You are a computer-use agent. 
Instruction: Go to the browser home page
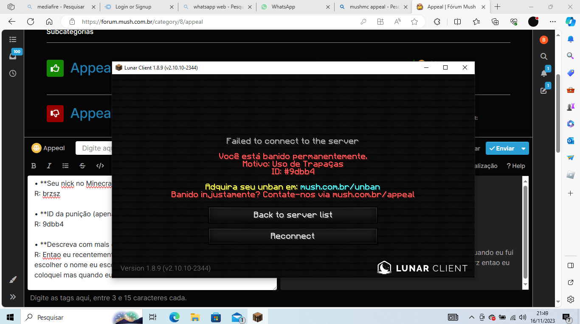(x=49, y=22)
